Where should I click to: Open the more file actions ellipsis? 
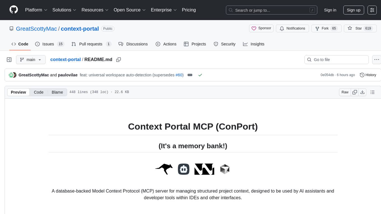[x=377, y=60]
